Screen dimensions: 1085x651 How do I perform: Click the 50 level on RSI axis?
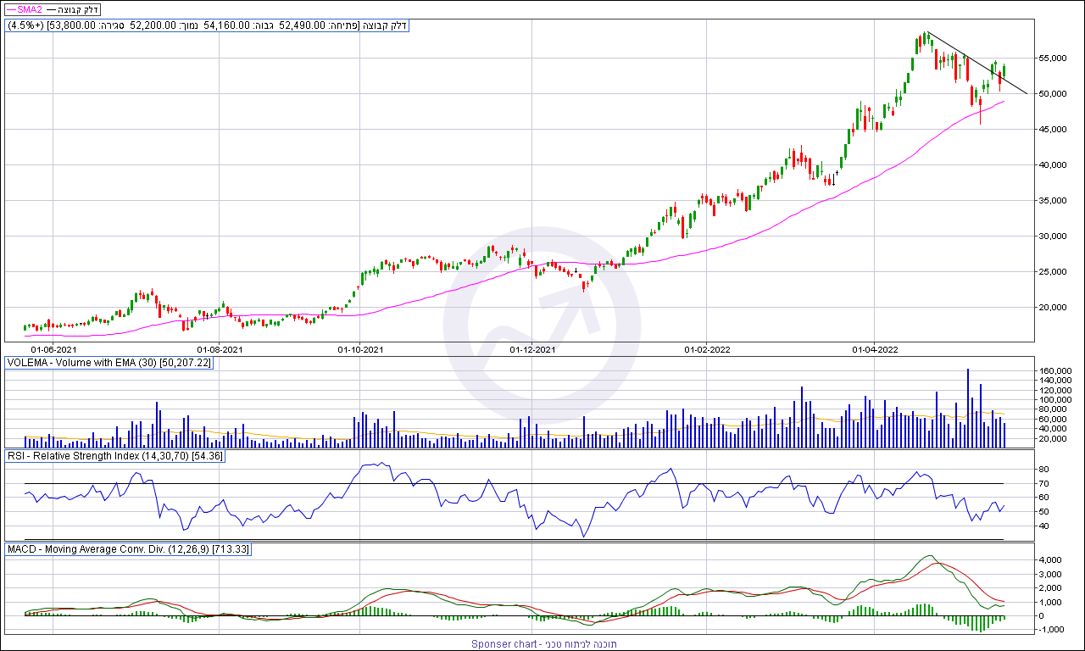(1044, 512)
